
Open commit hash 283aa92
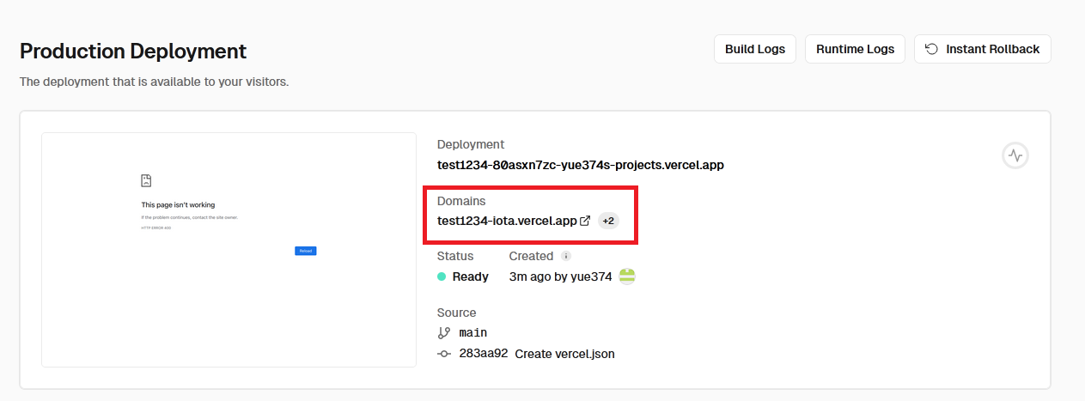[x=484, y=354]
